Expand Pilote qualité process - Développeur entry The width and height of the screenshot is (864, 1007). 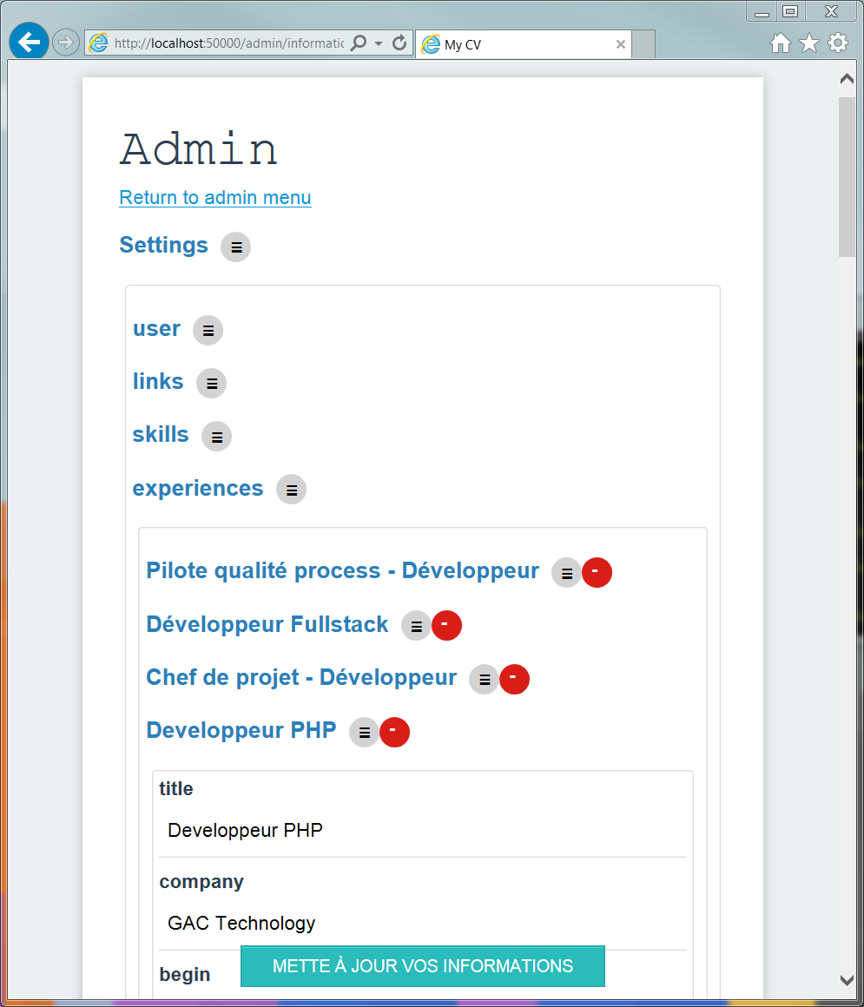pos(566,573)
